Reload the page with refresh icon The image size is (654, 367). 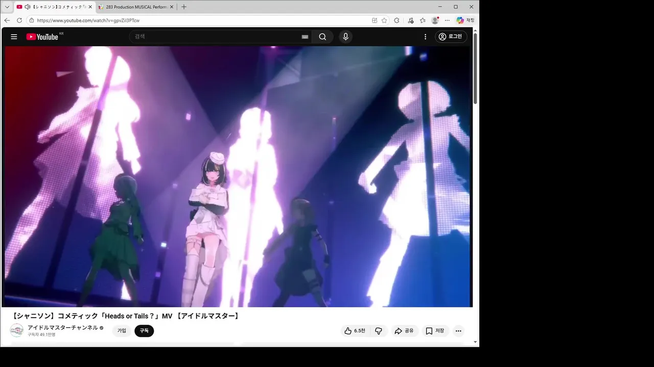[x=19, y=20]
